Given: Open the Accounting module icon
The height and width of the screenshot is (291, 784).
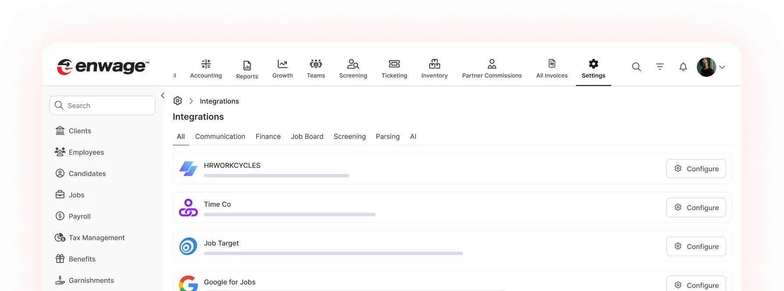Looking at the screenshot, I should [206, 64].
